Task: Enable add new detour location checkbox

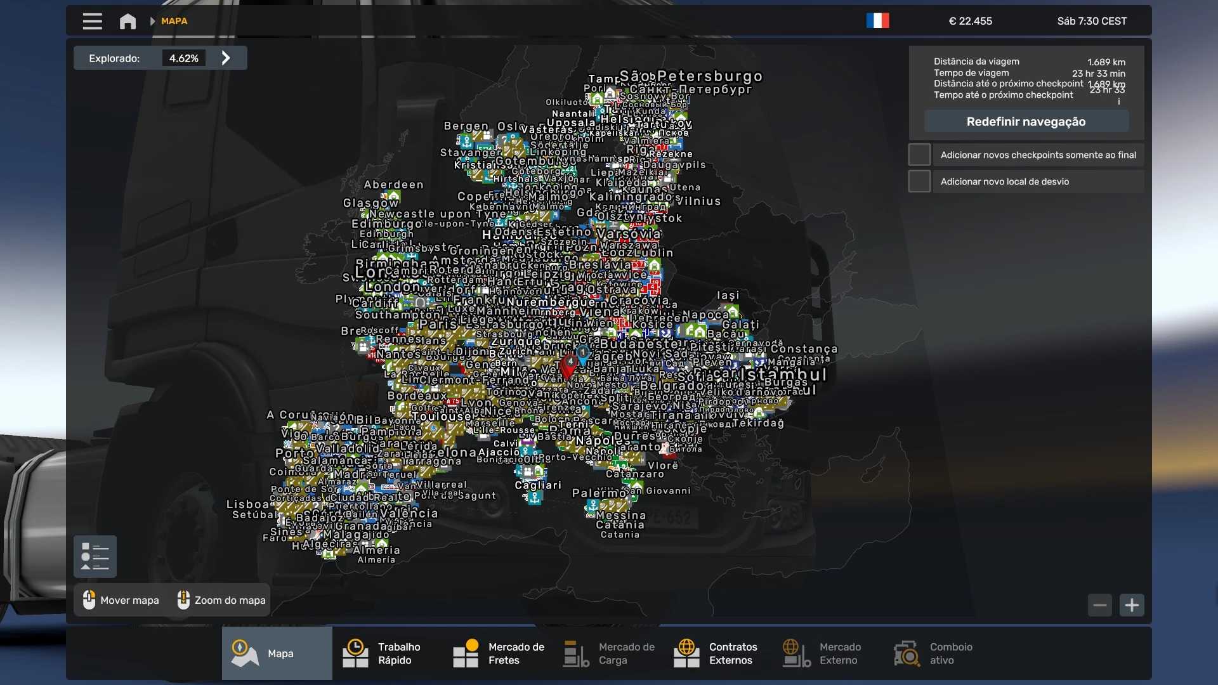Action: click(919, 181)
